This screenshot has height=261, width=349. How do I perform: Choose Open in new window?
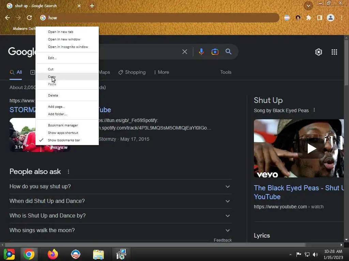67,39
